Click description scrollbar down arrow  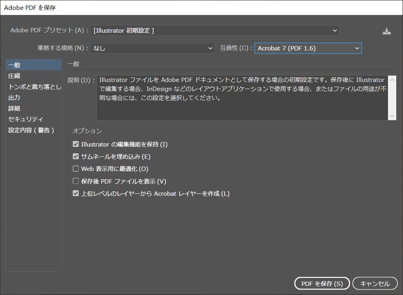click(392, 116)
